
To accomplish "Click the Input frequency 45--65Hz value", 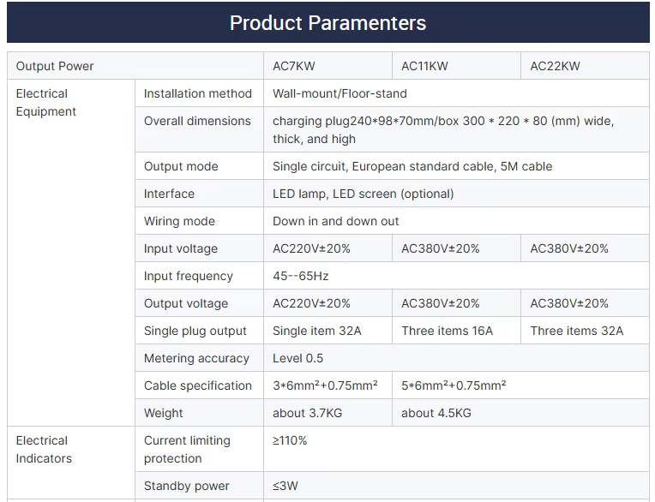I will (301, 276).
